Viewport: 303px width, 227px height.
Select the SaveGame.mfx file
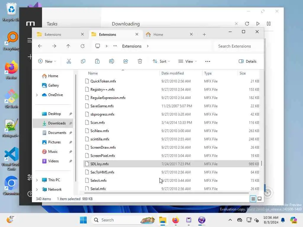(171, 106)
